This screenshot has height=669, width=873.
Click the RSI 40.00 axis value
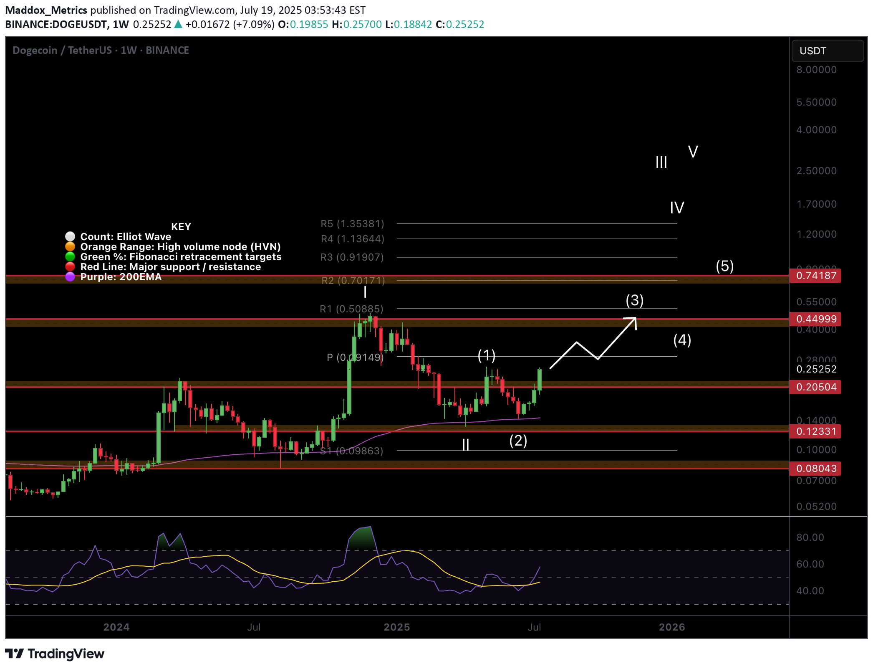[x=810, y=591]
